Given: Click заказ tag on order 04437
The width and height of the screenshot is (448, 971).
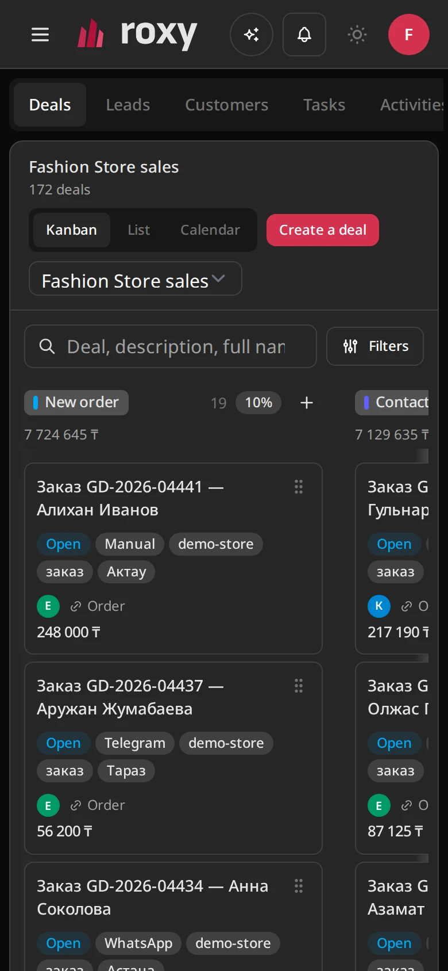Looking at the screenshot, I should coord(65,771).
